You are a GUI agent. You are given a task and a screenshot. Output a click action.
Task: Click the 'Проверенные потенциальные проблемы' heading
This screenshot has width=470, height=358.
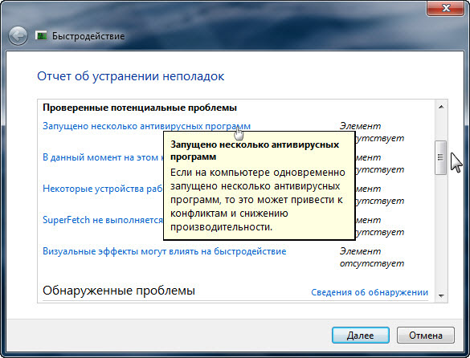pos(140,108)
